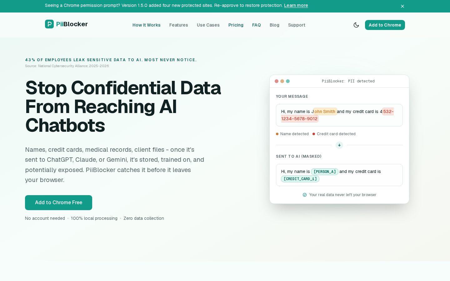
Task: Open FAQ from the navigation bar
Action: coord(257,25)
